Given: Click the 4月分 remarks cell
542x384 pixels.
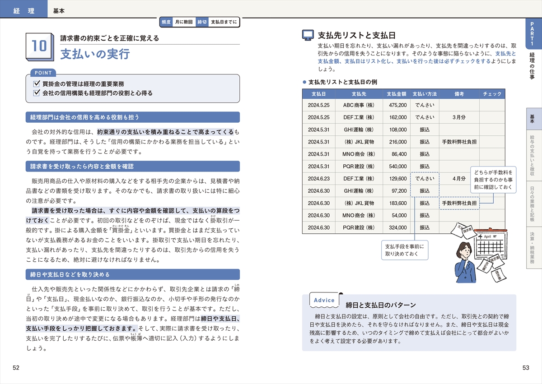Looking at the screenshot, I should pos(458,179).
